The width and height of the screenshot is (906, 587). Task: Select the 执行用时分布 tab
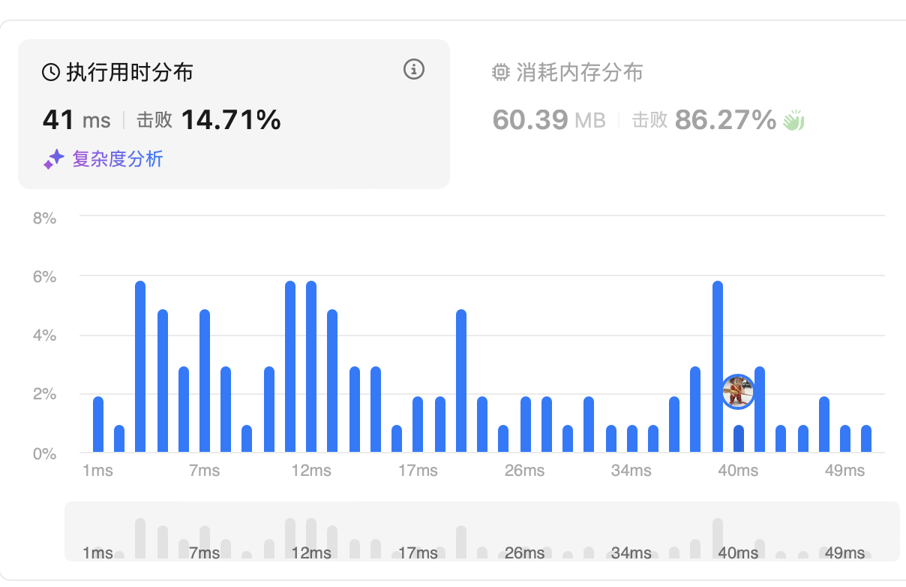(234, 114)
